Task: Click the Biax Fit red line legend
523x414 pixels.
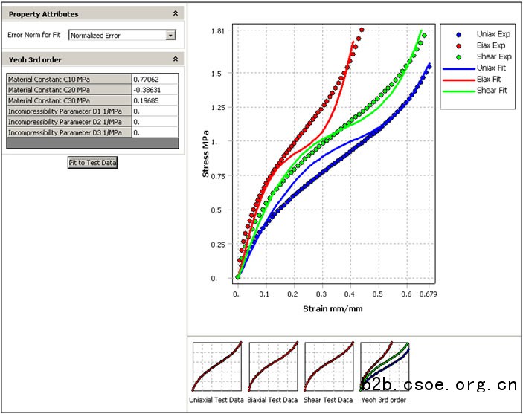Action: [x=458, y=80]
